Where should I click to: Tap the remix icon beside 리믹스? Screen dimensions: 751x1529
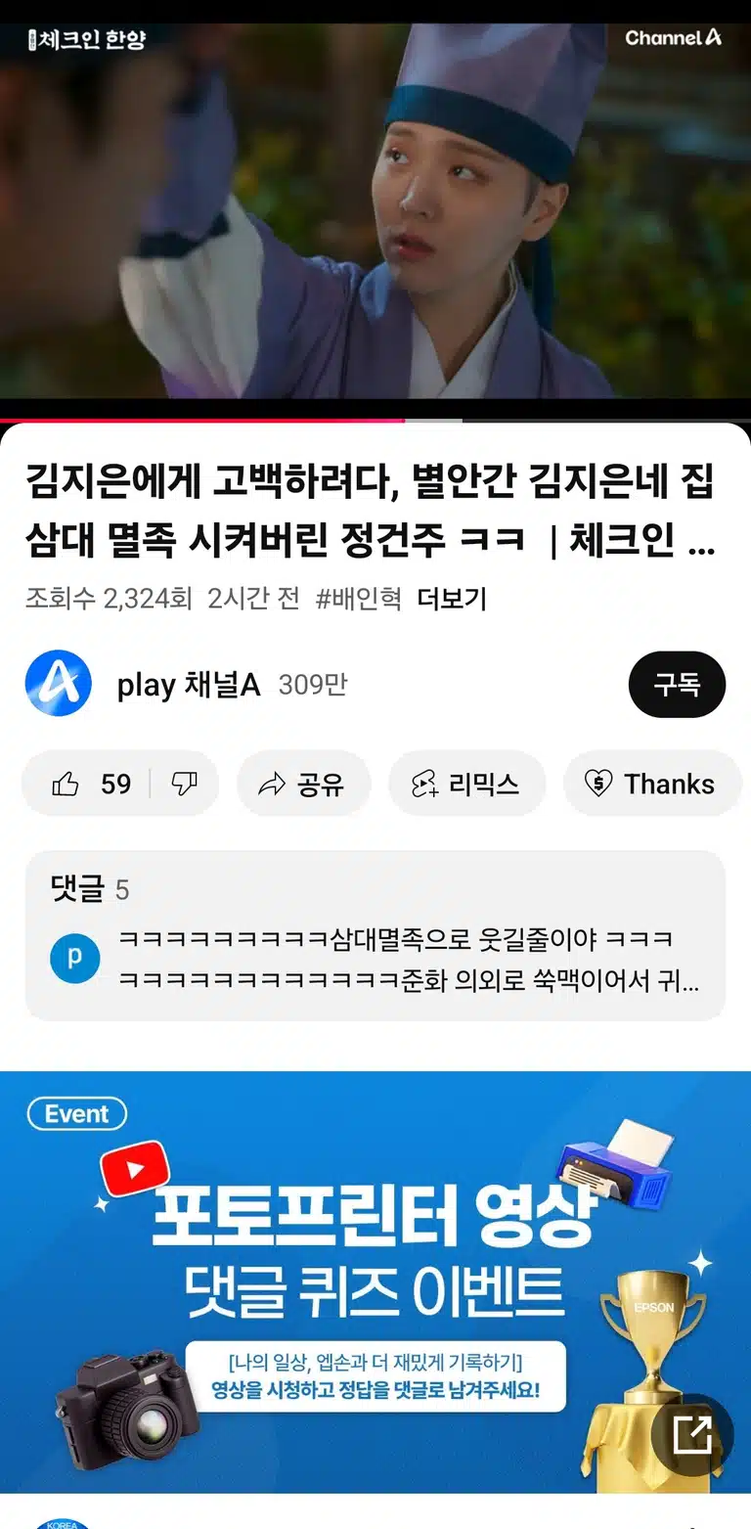tap(424, 784)
